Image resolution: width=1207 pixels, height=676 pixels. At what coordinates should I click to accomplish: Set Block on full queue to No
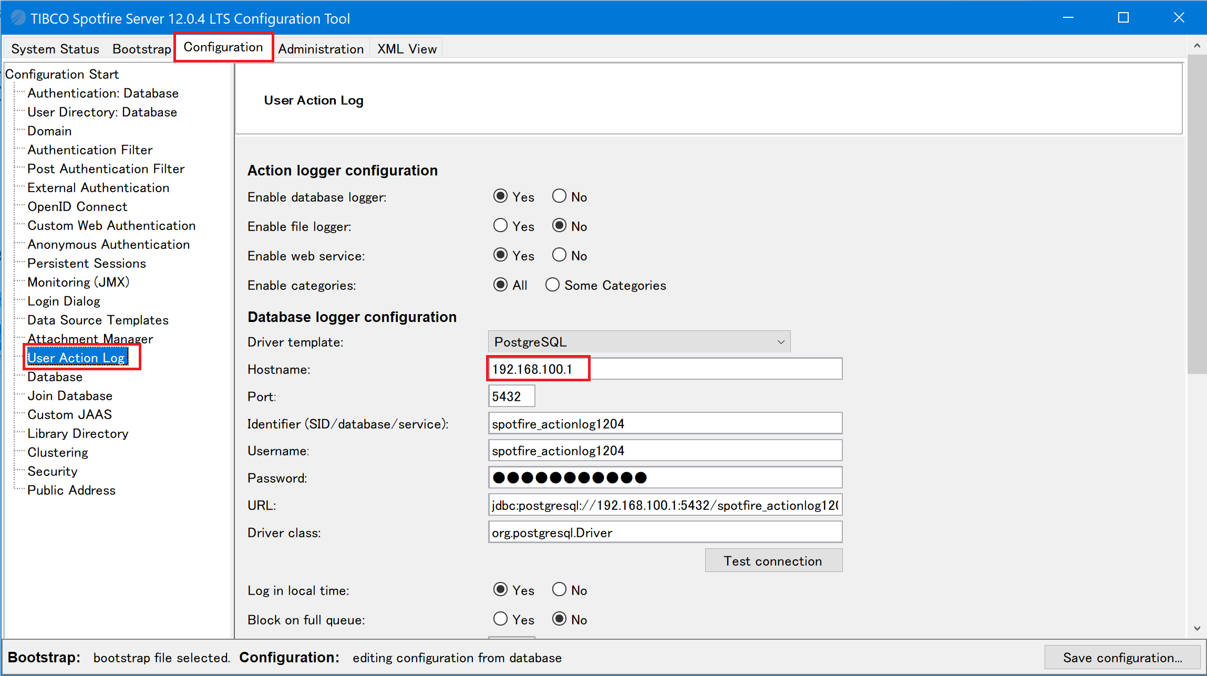pos(560,619)
